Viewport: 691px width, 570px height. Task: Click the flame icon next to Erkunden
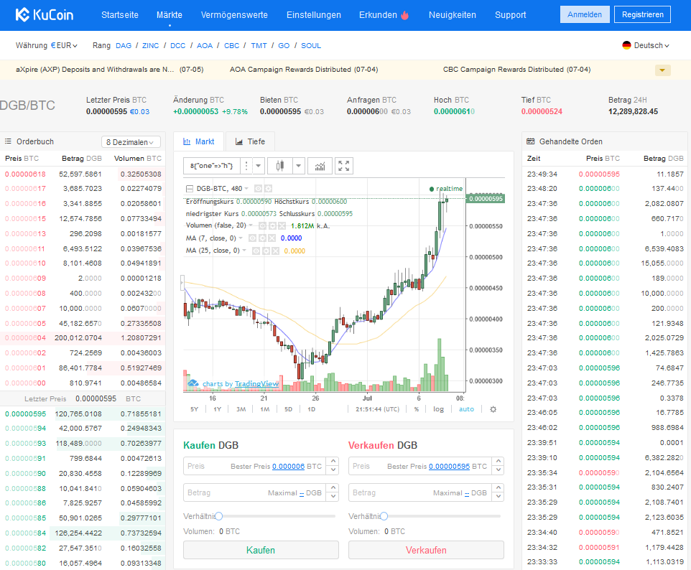[404, 15]
